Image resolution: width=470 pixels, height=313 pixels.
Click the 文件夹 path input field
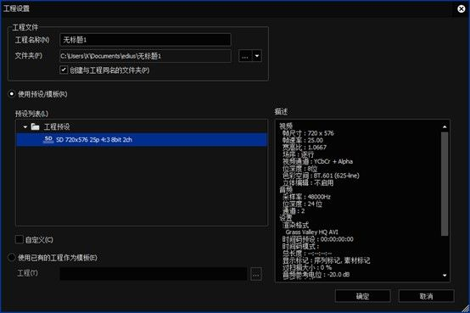[145, 56]
